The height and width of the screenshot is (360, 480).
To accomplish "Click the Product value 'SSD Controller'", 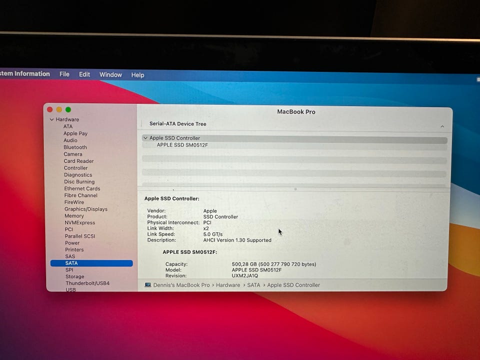I will (x=220, y=216).
